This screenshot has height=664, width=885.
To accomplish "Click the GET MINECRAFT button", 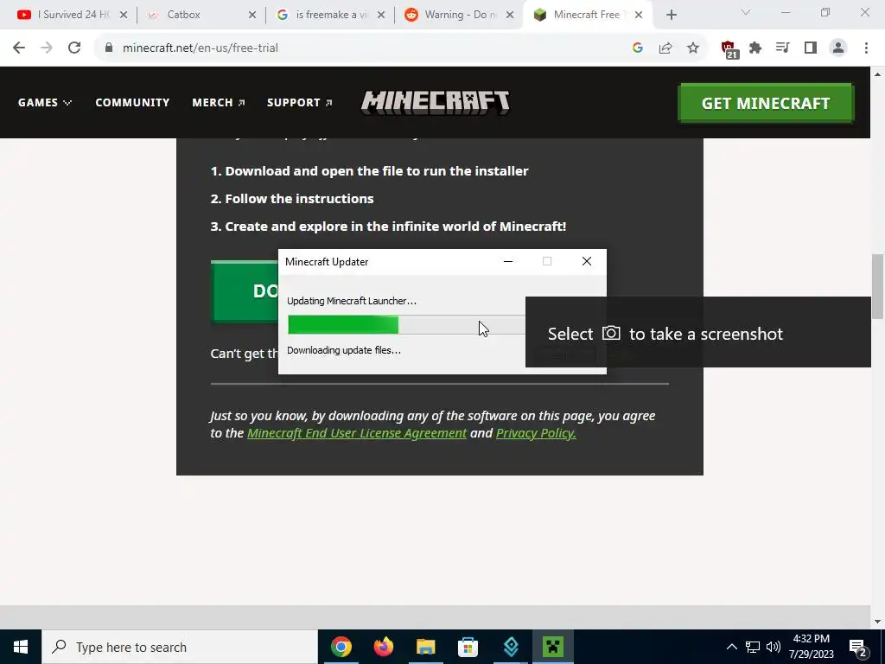I will click(x=766, y=103).
